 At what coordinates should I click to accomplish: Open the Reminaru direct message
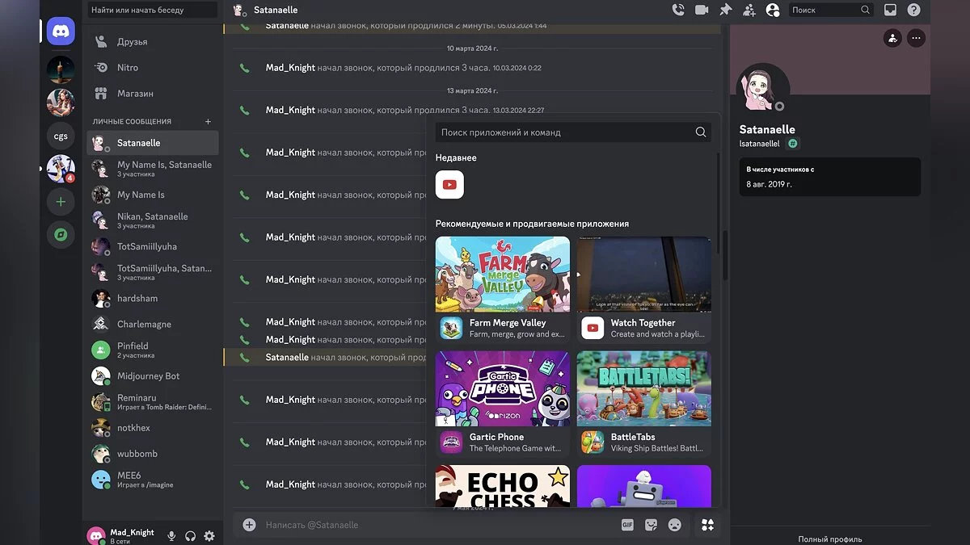[153, 401]
